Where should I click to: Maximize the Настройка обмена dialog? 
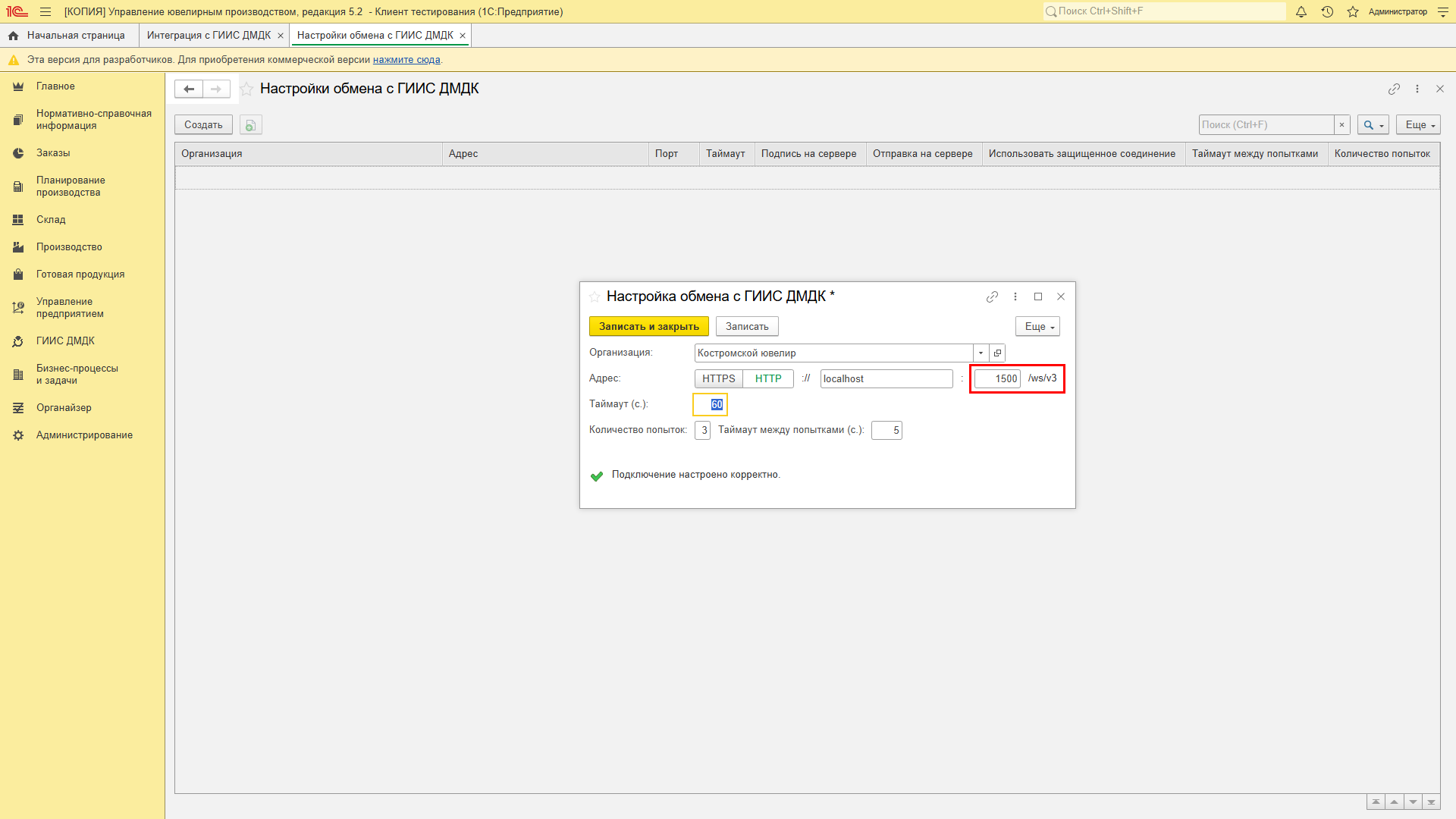click(x=1038, y=297)
